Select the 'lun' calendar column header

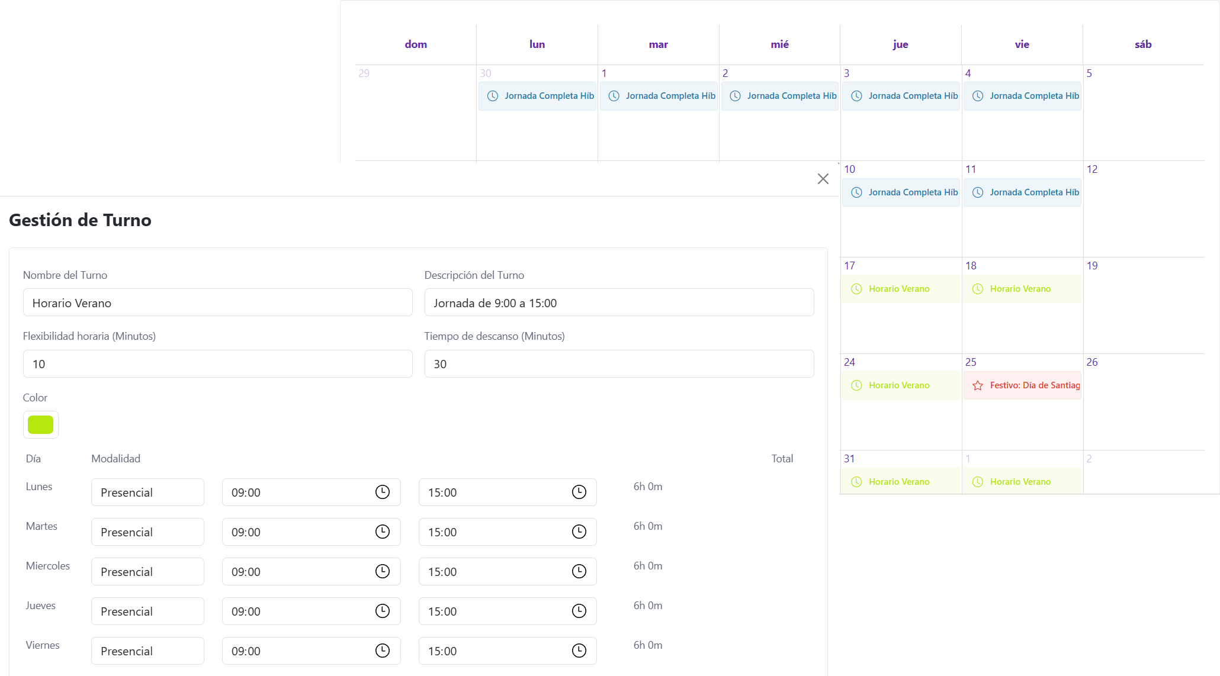coord(537,44)
